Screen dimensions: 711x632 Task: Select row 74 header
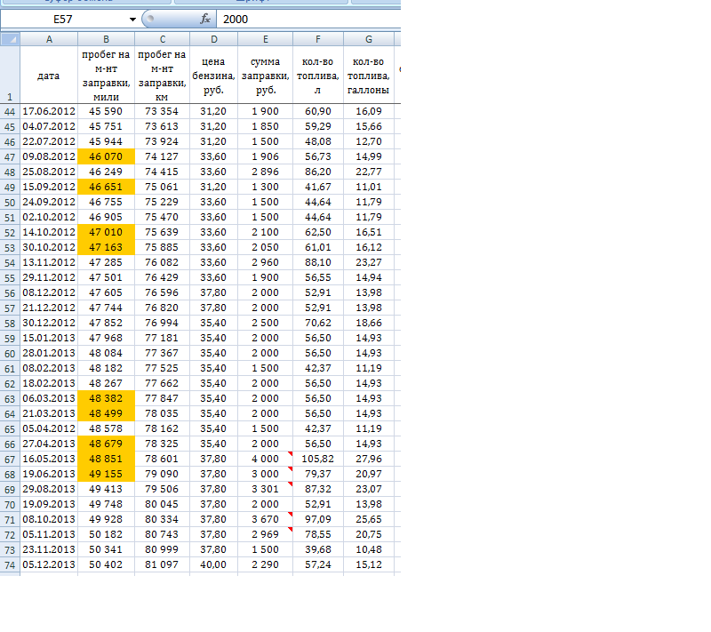[x=10, y=564]
